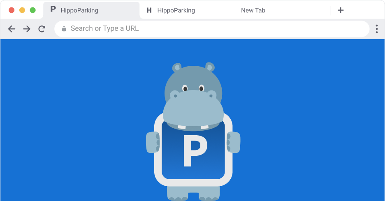Minimize window using yellow button
This screenshot has width=385, height=201.
[x=22, y=10]
